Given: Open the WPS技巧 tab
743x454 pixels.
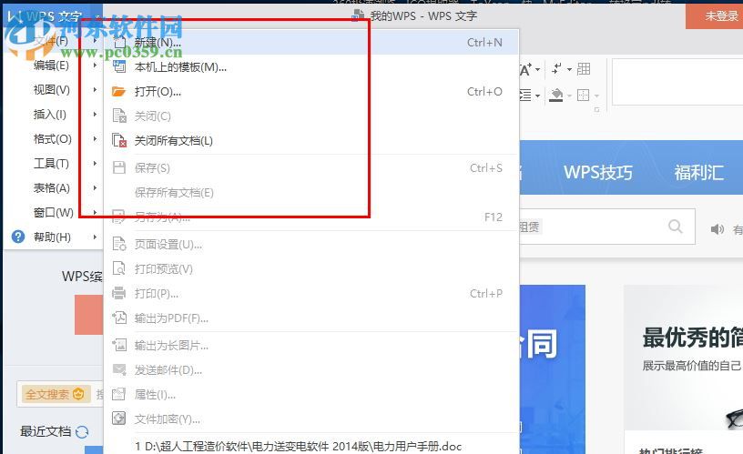Looking at the screenshot, I should (598, 172).
